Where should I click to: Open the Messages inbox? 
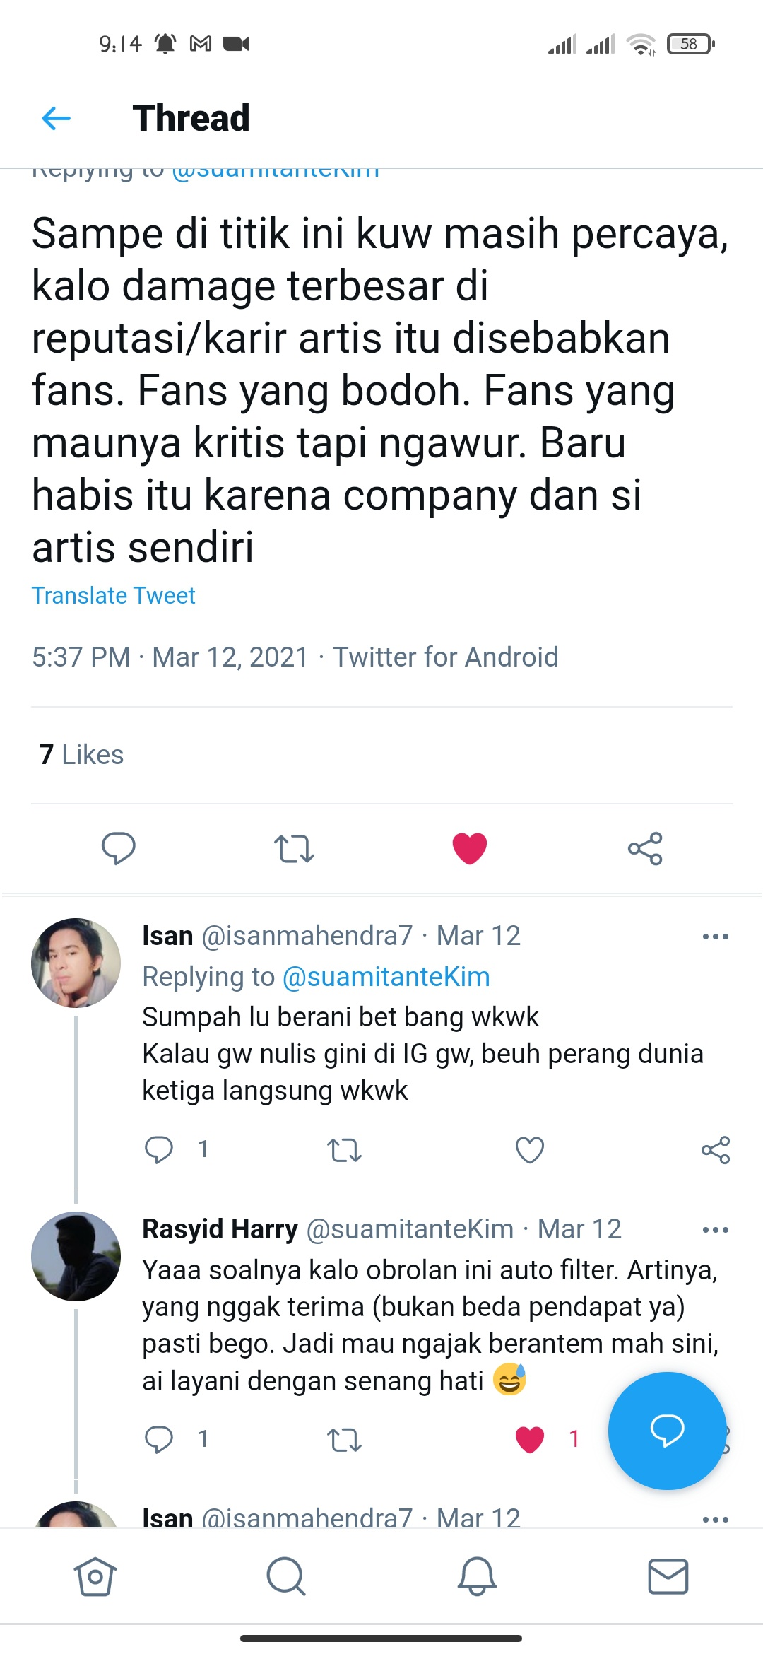click(668, 1575)
